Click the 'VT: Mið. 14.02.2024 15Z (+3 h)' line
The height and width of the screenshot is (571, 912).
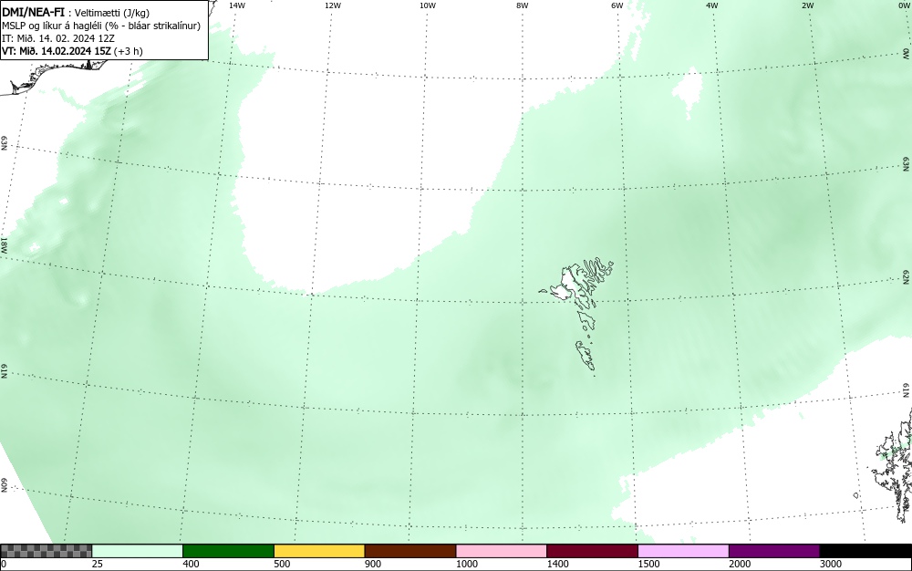73,51
